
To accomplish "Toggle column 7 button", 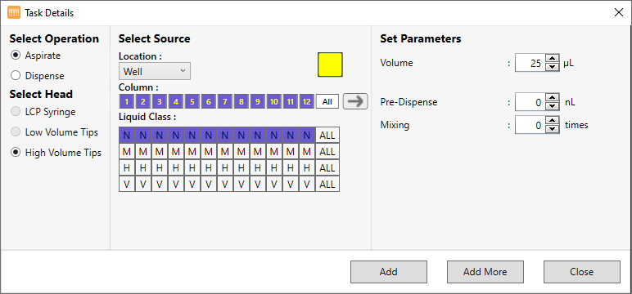I will pyautogui.click(x=225, y=102).
